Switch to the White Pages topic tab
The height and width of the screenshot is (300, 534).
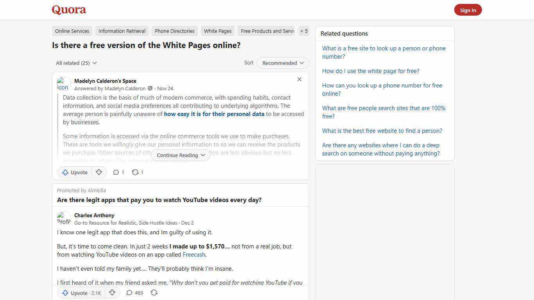(217, 31)
